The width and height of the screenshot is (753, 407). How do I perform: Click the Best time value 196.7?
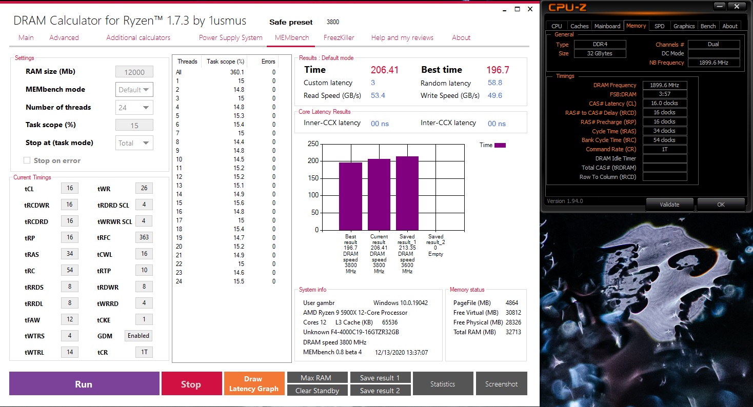pos(498,70)
